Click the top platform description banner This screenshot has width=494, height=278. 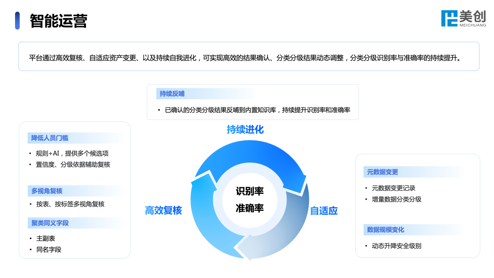(247, 57)
